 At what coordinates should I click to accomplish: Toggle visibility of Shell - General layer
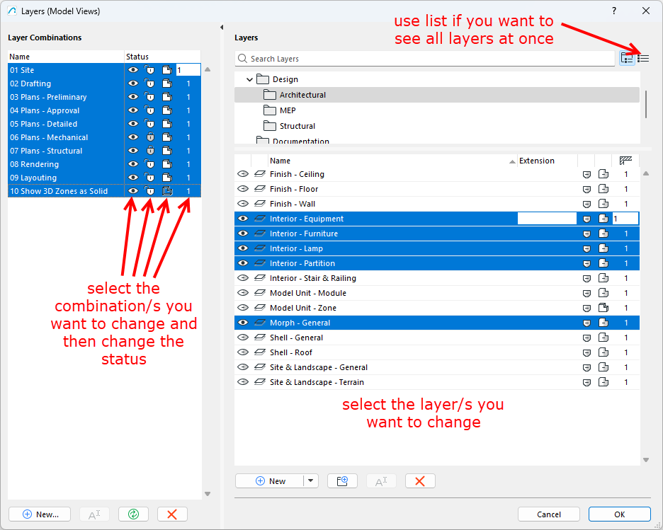pos(243,338)
